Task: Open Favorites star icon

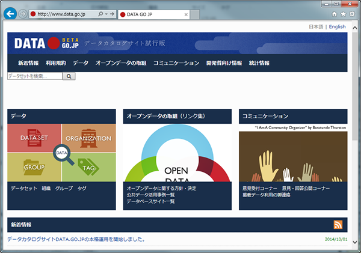Action: (x=344, y=14)
